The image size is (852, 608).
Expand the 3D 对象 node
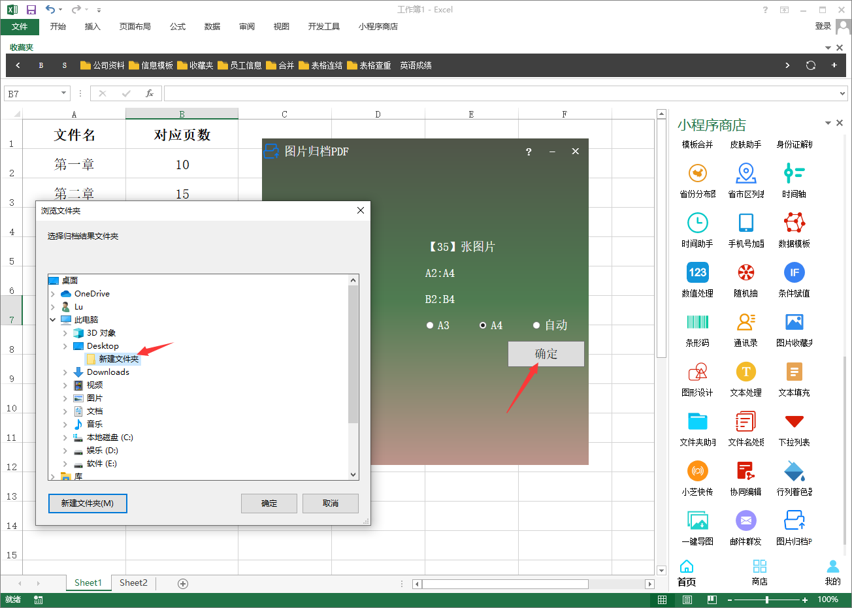pyautogui.click(x=65, y=333)
